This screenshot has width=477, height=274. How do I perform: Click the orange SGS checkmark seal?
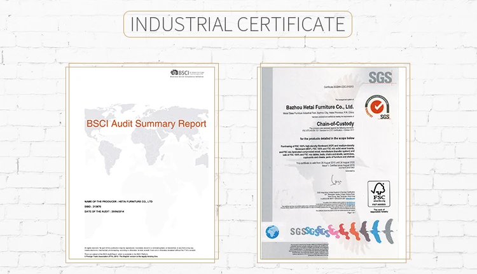(x=378, y=107)
